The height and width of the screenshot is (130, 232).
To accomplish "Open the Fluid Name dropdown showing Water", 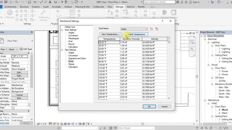I will [x=134, y=29].
